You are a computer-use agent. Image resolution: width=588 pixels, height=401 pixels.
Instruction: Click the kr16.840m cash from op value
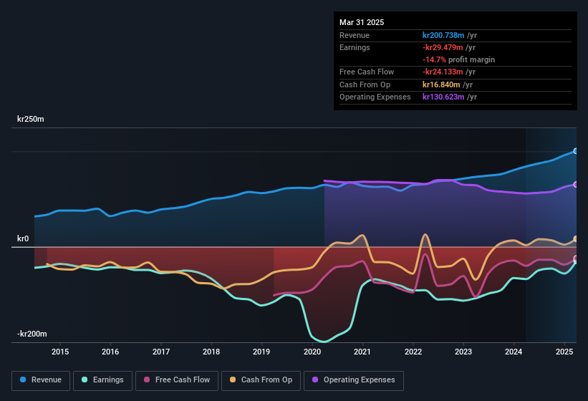pos(441,84)
